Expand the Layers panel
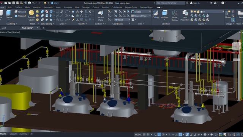243x137 pixels. (202, 24)
